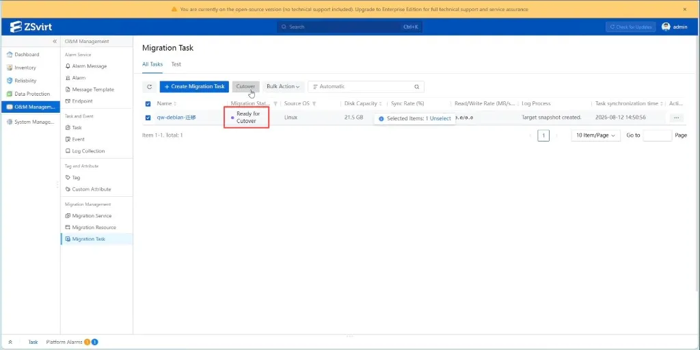The image size is (700, 350).
Task: Click the Cutover button
Action: pyautogui.click(x=245, y=87)
